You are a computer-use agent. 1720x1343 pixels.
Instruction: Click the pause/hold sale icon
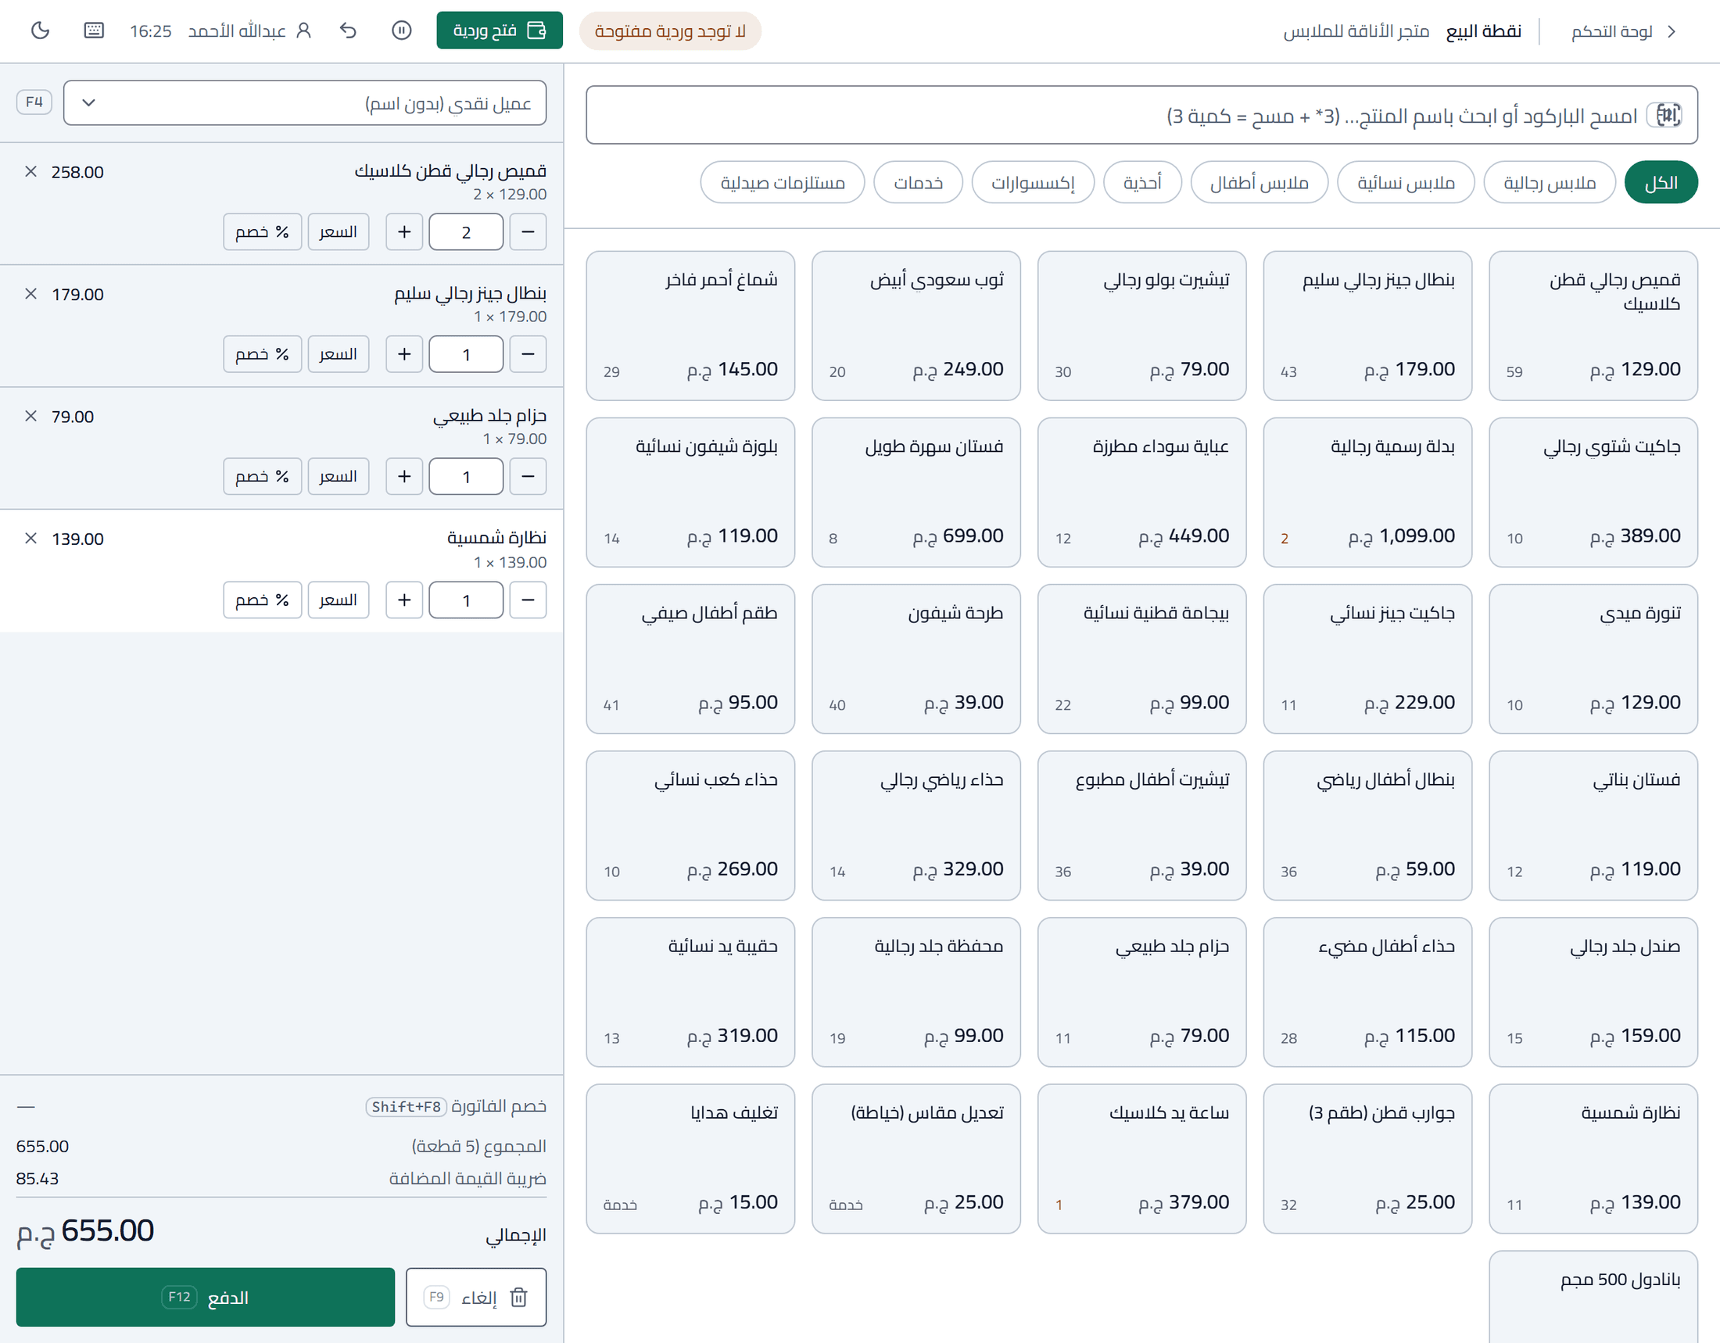click(x=402, y=30)
